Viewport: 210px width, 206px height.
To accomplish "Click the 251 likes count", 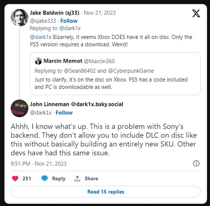I will click(27, 179).
